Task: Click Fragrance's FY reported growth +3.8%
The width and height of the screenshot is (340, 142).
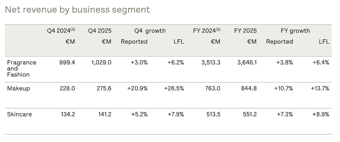Action: (284, 62)
